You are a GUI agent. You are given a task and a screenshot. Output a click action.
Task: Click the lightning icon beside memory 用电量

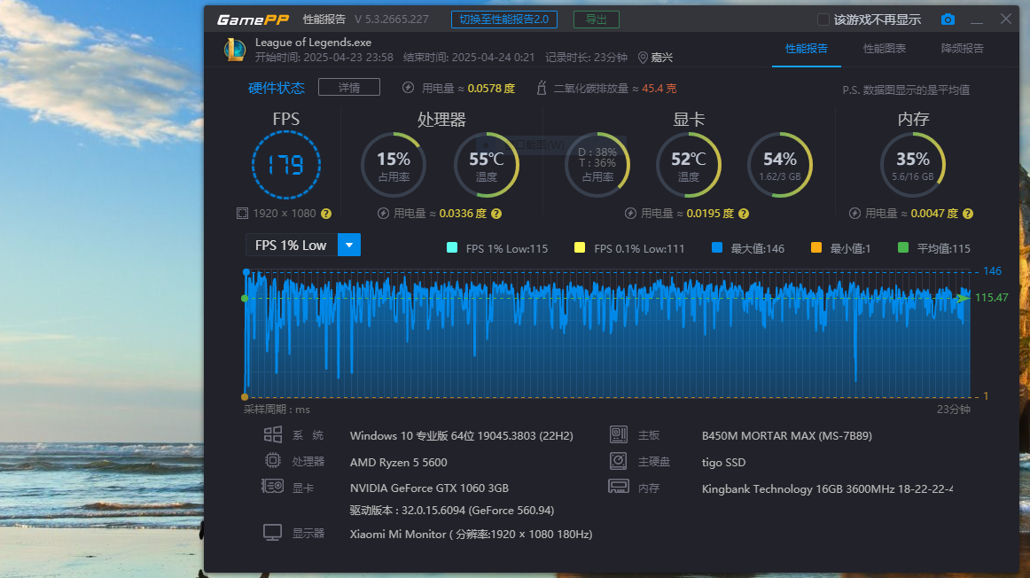tap(854, 214)
